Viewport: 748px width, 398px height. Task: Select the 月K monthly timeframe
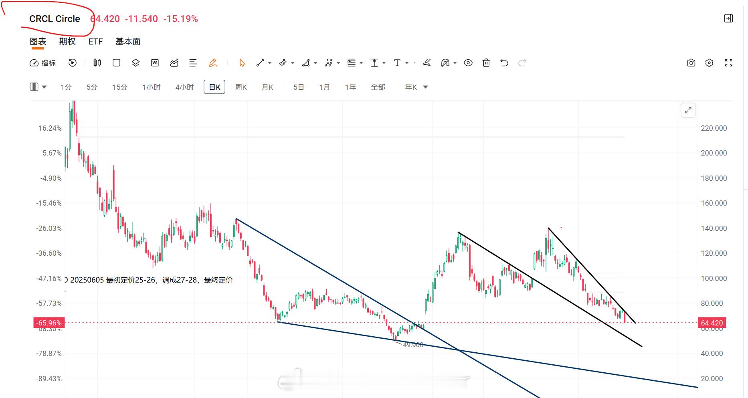click(267, 87)
